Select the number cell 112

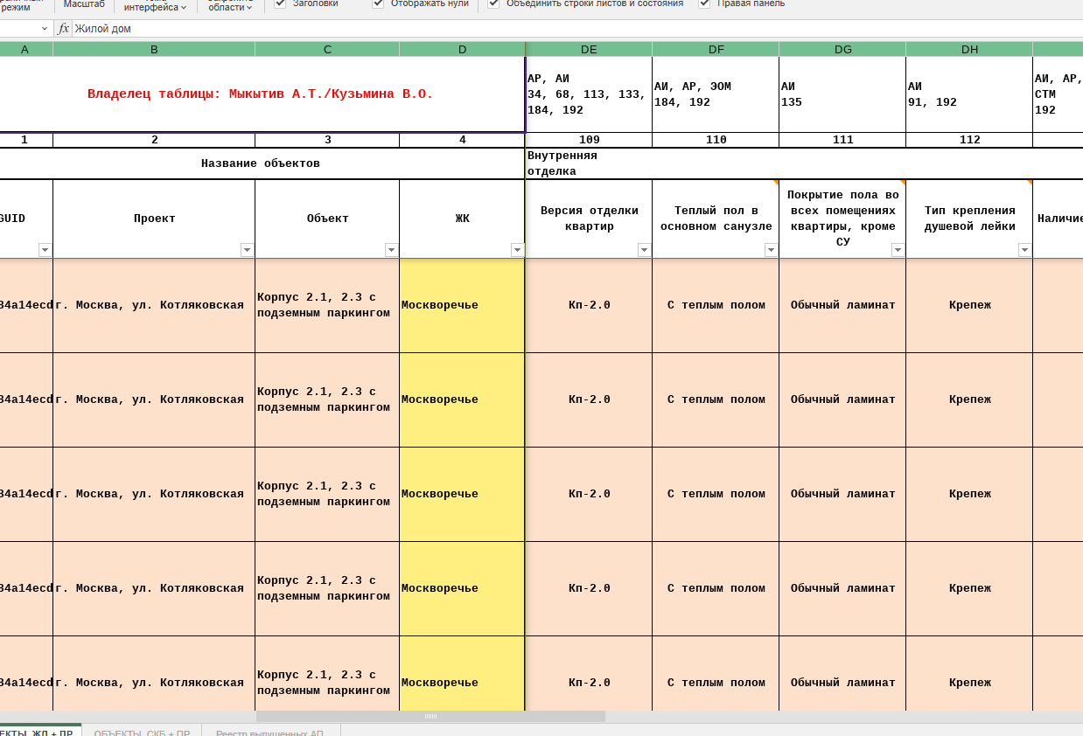tap(969, 140)
